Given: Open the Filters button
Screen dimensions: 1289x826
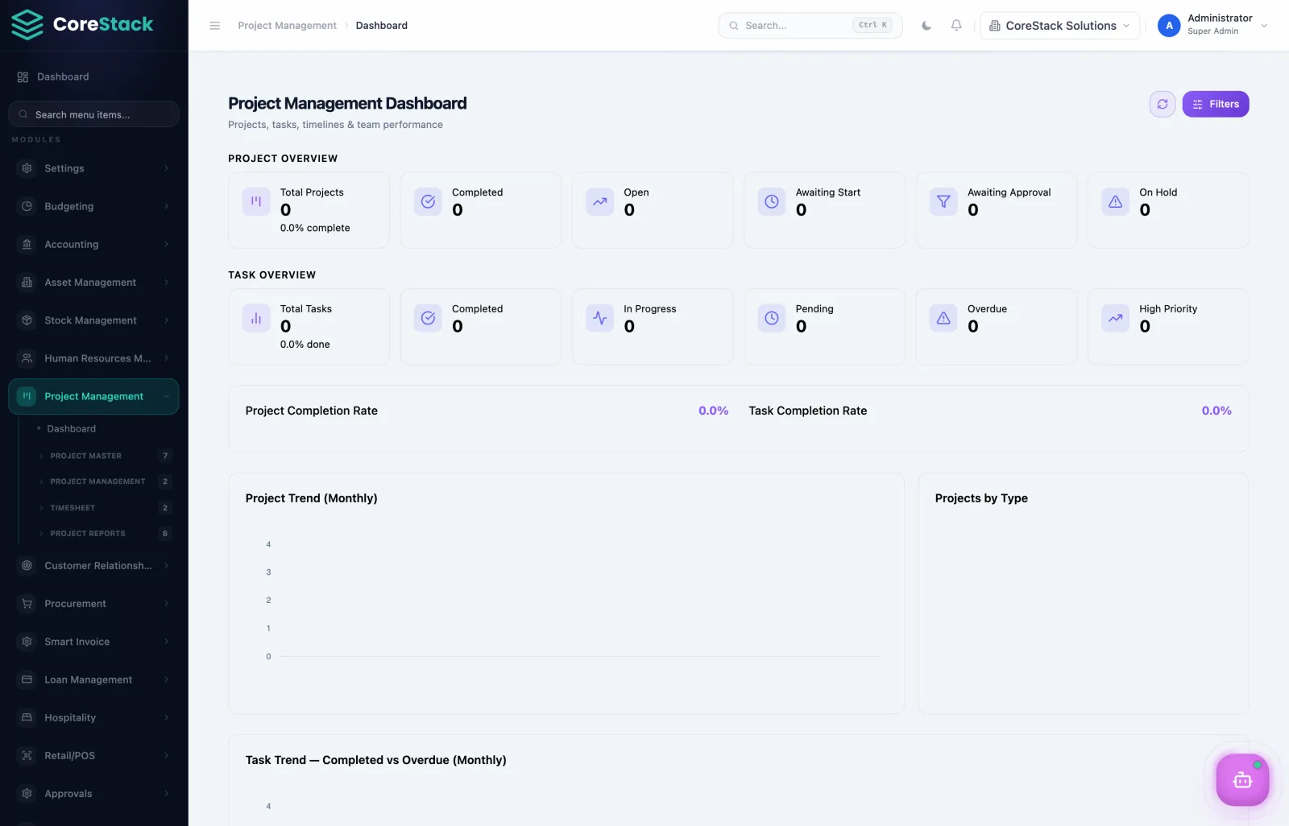Looking at the screenshot, I should click(x=1216, y=104).
